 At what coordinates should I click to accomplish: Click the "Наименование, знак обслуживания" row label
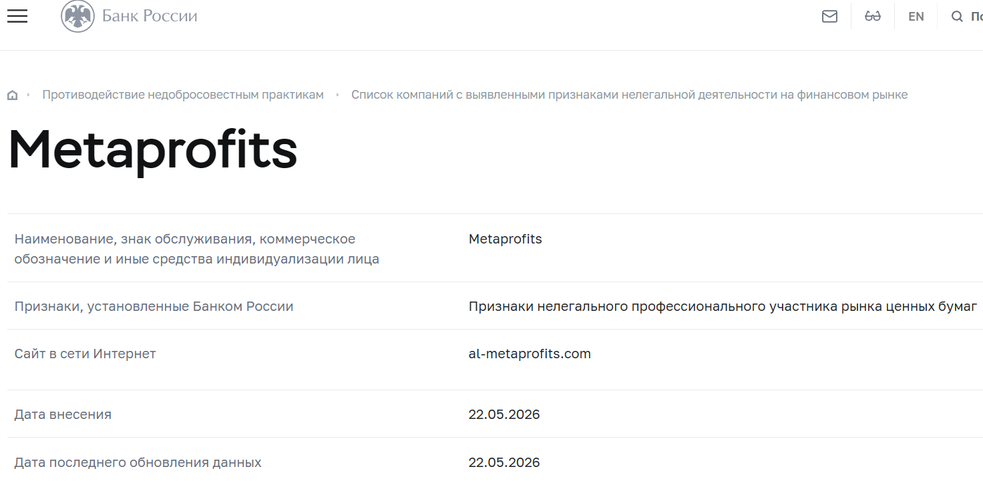click(x=197, y=249)
